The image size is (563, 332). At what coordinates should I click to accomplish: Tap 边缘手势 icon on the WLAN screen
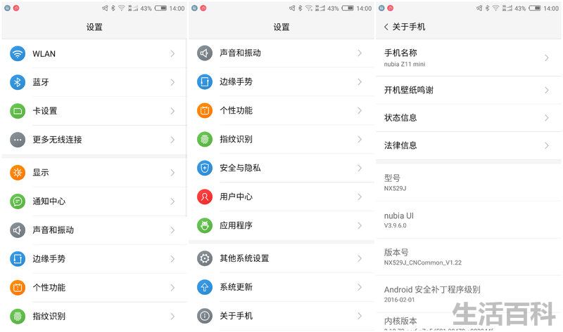[x=17, y=258]
